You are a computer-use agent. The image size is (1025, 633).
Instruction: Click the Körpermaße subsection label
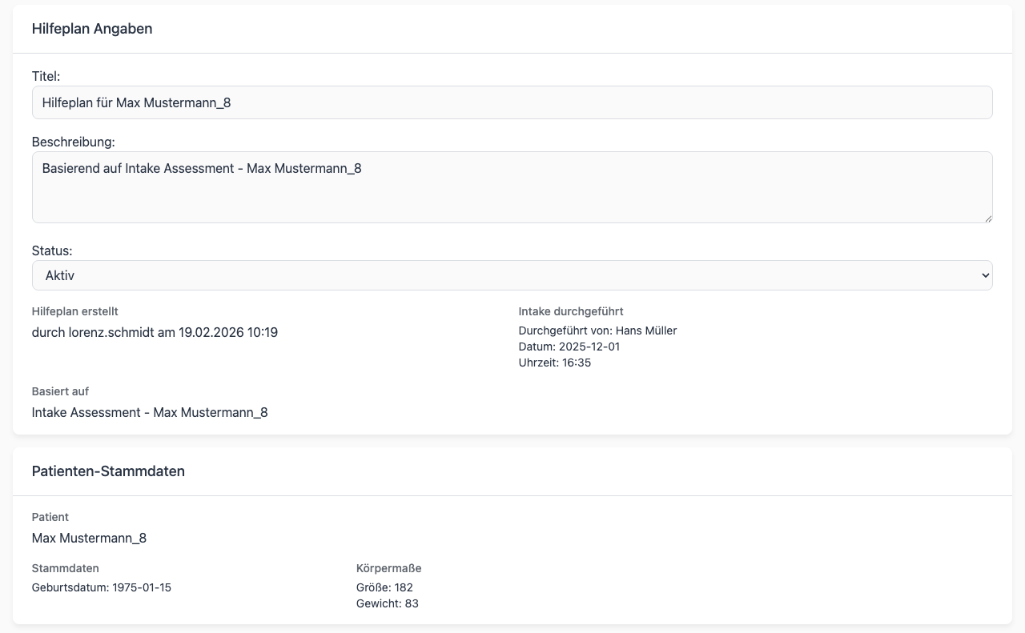[388, 568]
